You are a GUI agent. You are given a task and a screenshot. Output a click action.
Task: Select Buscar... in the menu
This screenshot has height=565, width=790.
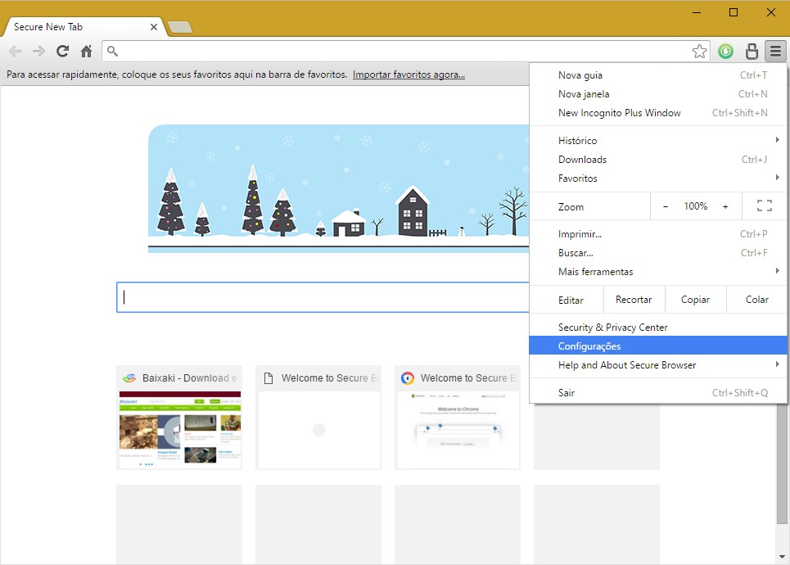pyautogui.click(x=658, y=253)
